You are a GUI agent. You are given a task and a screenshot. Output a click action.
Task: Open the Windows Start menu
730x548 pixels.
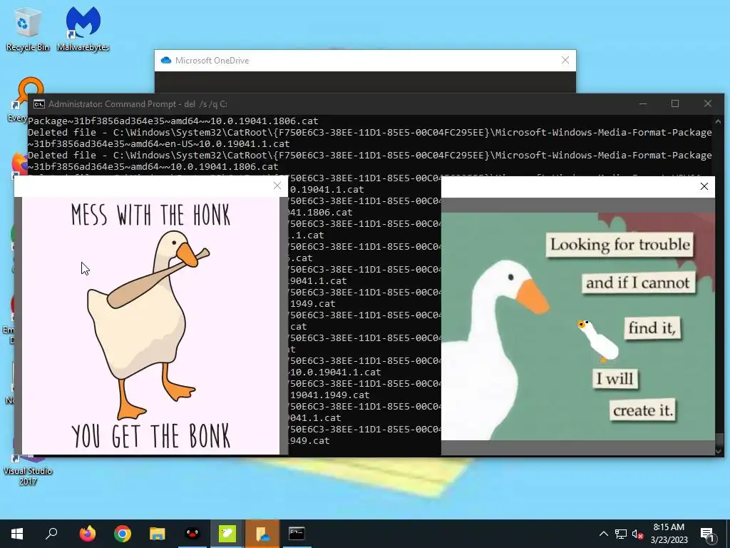[17, 534]
